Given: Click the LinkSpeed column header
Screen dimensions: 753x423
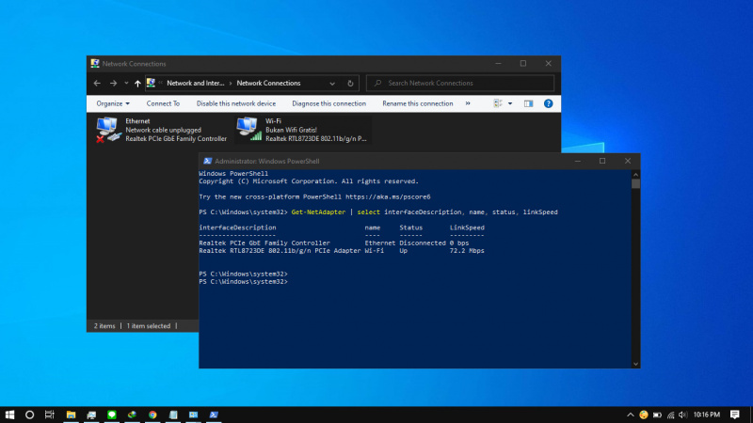Looking at the screenshot, I should pos(467,227).
